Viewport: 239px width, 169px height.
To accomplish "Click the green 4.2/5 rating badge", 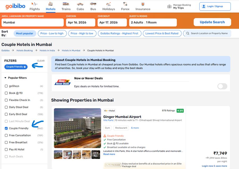I will 180,111.
